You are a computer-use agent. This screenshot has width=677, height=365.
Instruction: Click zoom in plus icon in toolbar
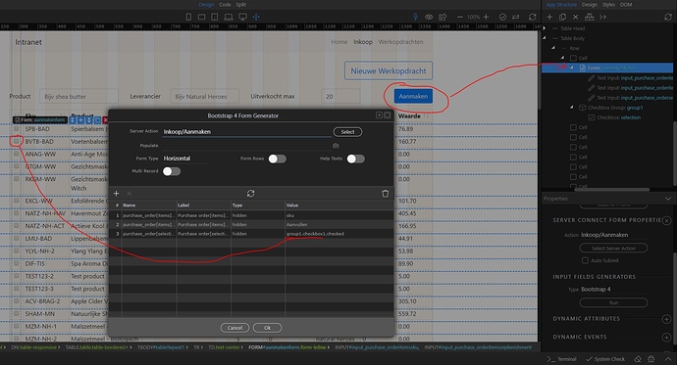(x=486, y=17)
